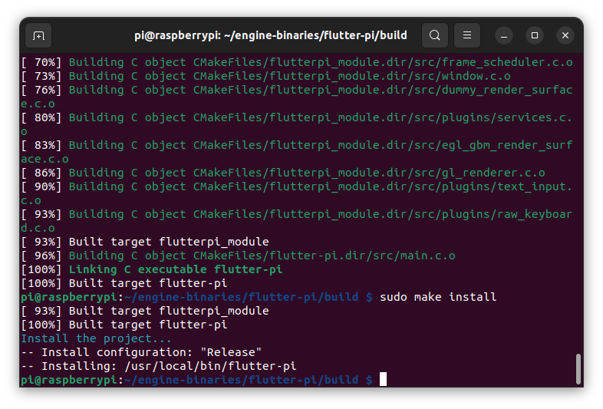The height and width of the screenshot is (409, 603).
Task: Click the 'sudo make install' command text
Action: [x=438, y=297]
